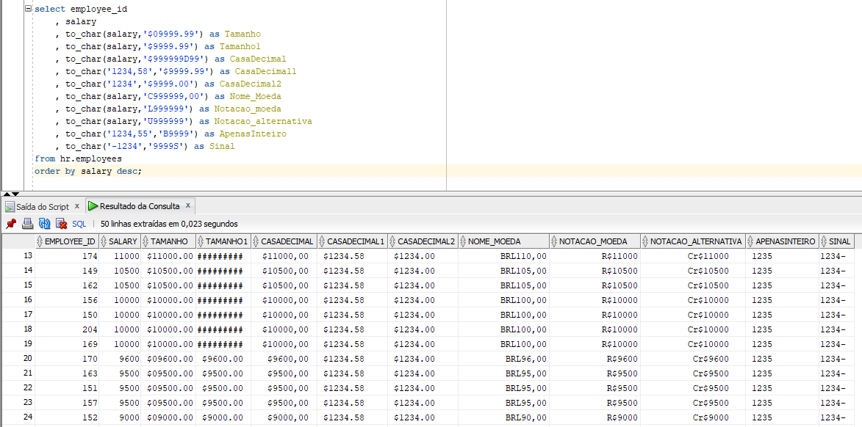Click sort icon beside NOME_MOEDA header
Viewport: 862px width, 427px height.
coord(464,241)
